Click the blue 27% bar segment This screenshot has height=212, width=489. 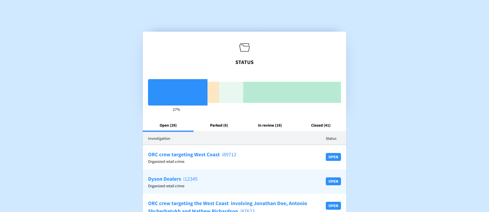coord(177,92)
